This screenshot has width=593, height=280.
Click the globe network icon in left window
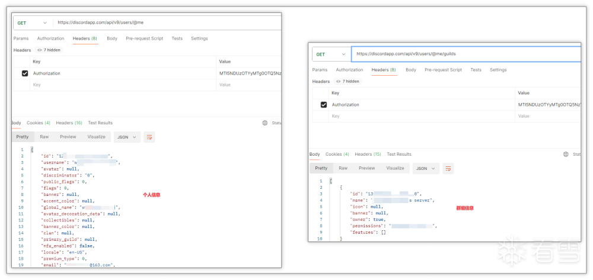click(x=264, y=123)
